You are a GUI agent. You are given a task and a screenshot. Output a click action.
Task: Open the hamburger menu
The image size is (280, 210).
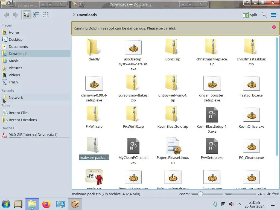coord(273,15)
